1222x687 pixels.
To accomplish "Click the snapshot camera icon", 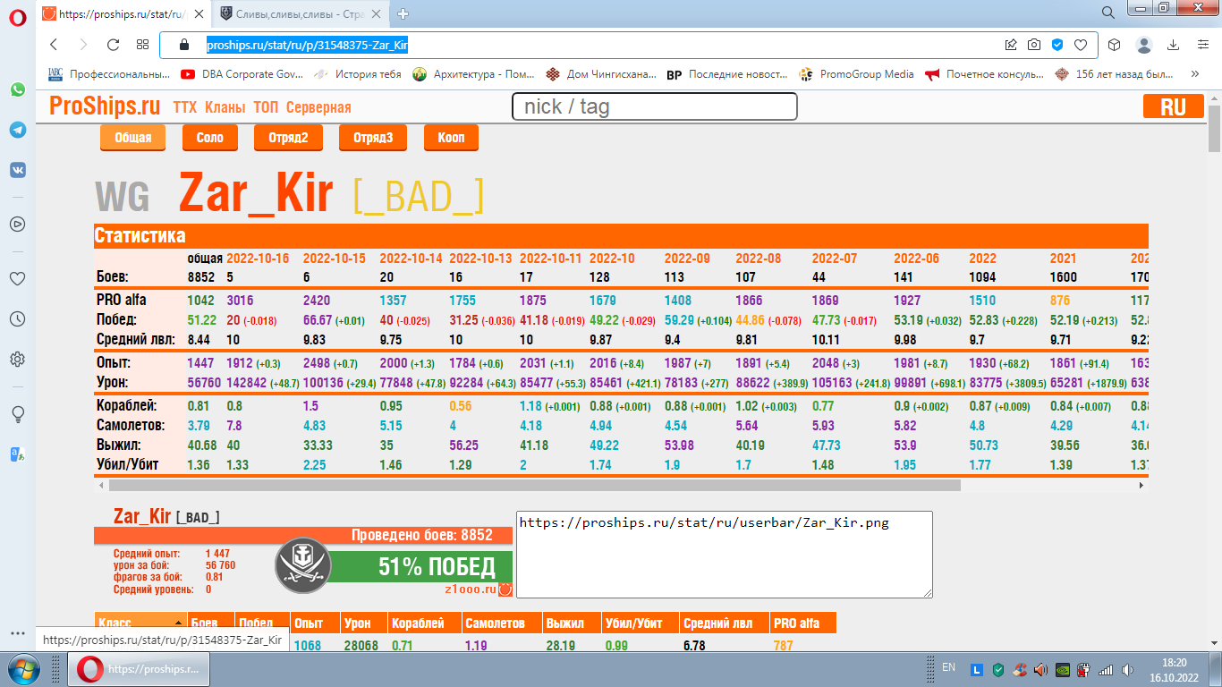I will pyautogui.click(x=1034, y=45).
